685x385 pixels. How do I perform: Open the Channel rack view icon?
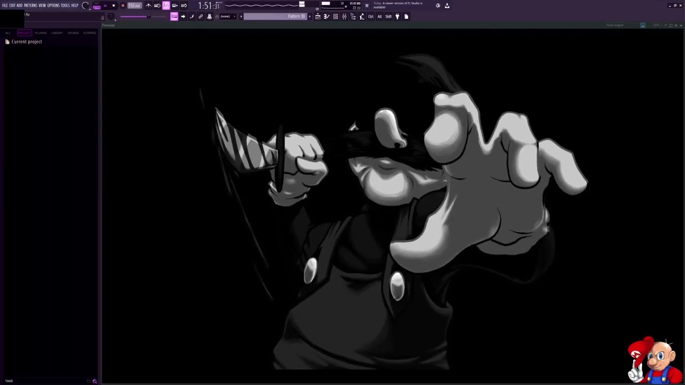coord(336,17)
